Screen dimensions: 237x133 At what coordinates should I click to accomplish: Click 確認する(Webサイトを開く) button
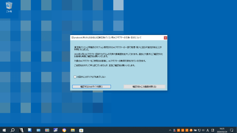pos(91,87)
